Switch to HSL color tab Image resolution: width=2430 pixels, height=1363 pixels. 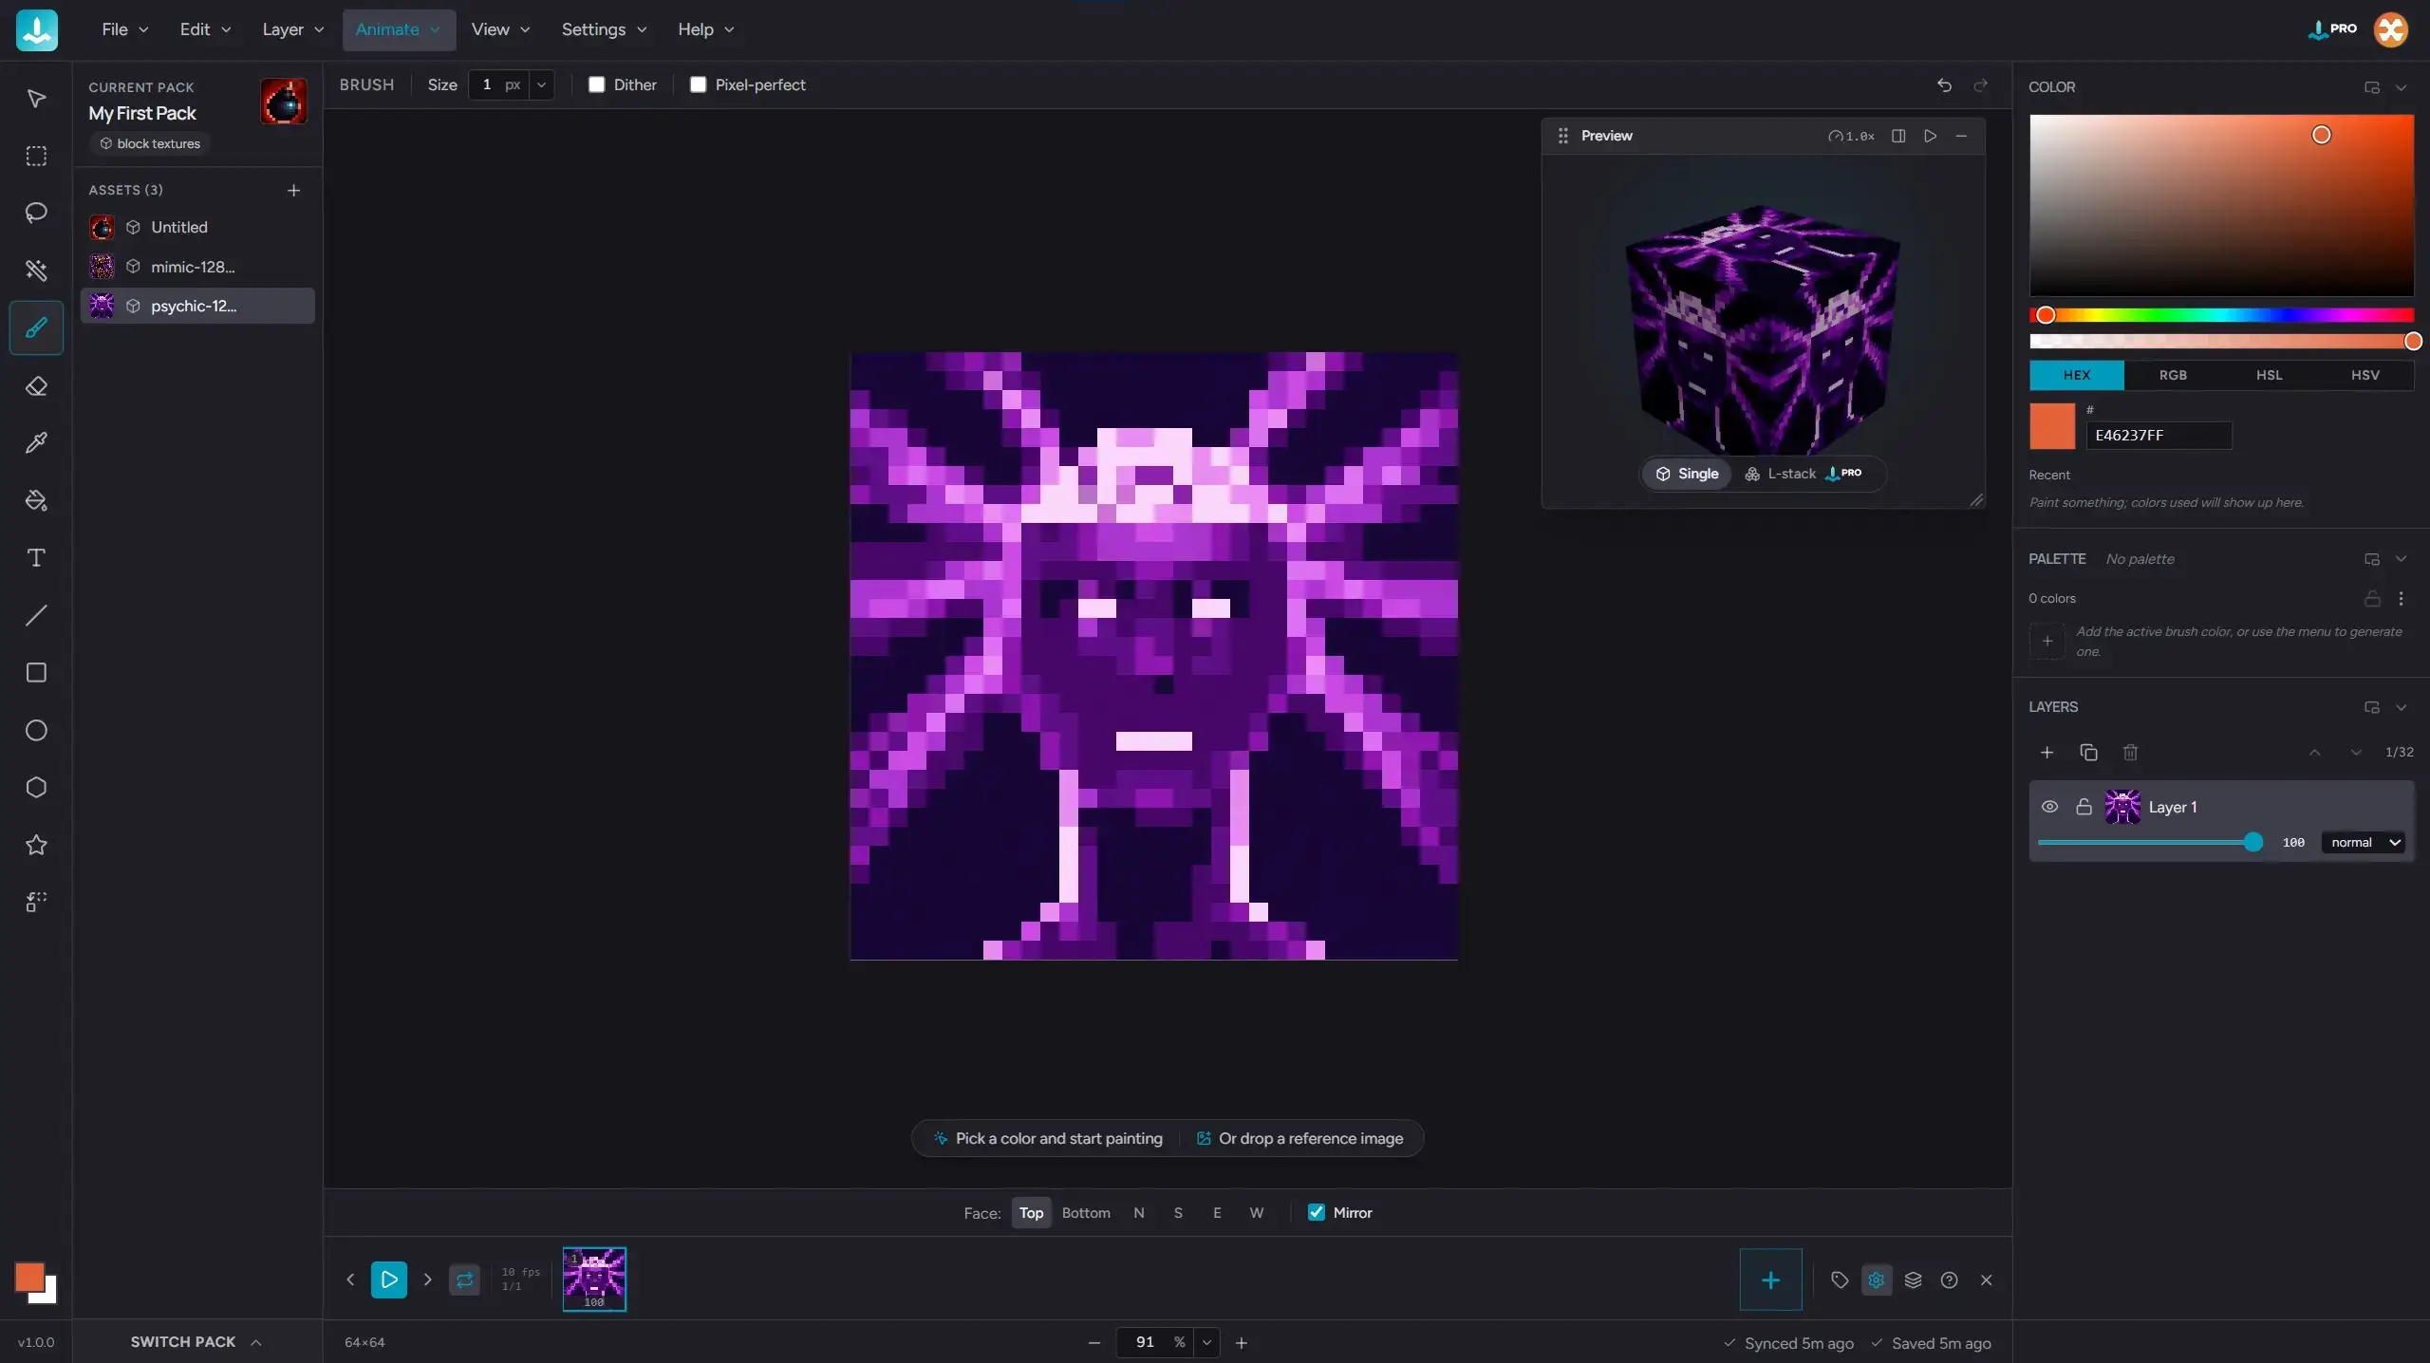point(2269,375)
